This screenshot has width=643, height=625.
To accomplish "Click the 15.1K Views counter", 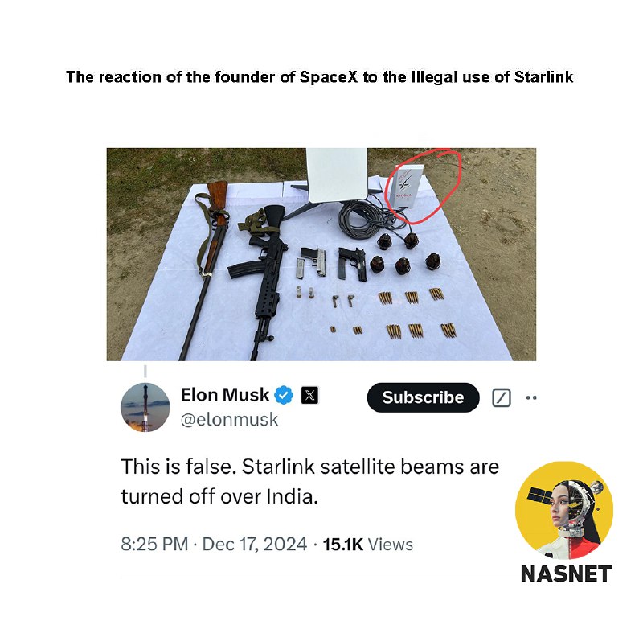I will click(x=368, y=545).
